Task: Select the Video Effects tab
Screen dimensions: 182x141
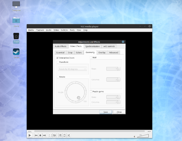Action: pos(76,46)
